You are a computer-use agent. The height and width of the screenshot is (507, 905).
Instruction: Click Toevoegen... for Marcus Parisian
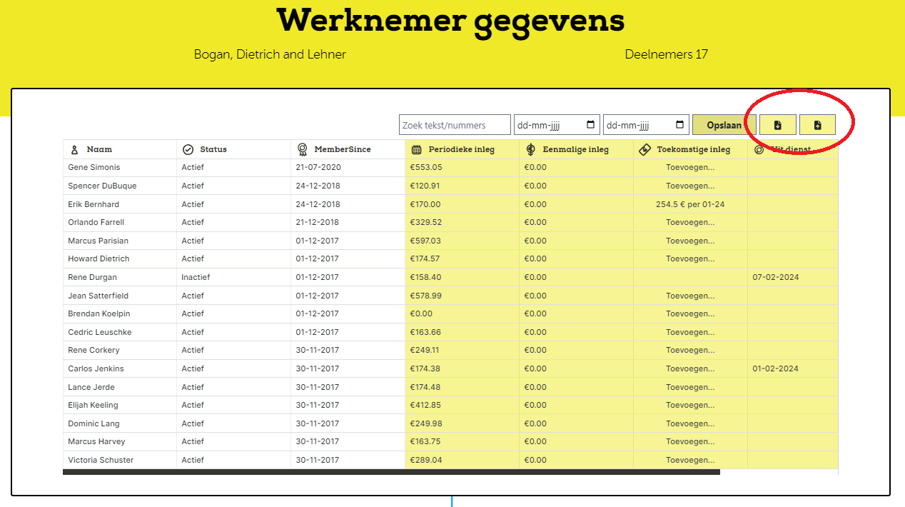click(690, 241)
